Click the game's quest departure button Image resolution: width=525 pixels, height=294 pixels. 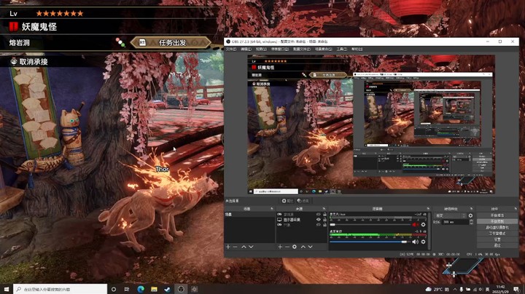coord(171,43)
